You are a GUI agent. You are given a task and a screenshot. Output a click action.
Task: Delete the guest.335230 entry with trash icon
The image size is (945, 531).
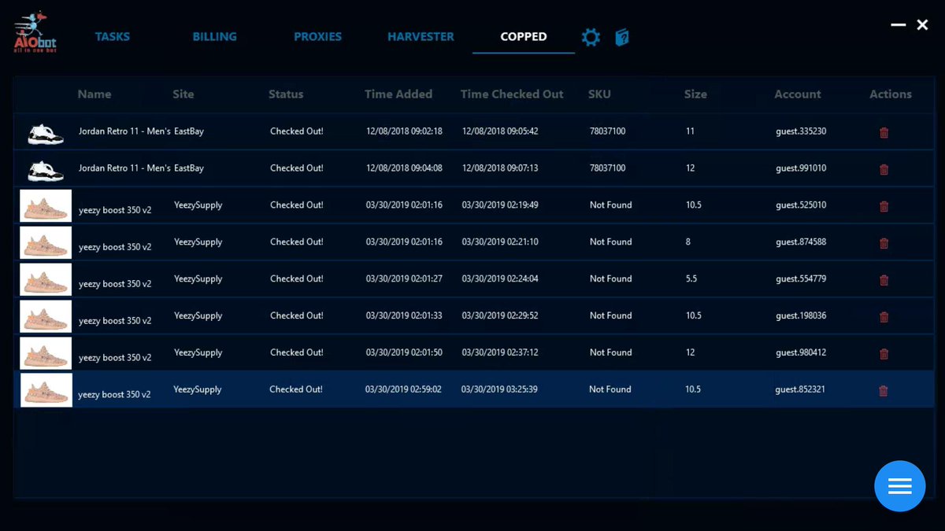tap(884, 132)
